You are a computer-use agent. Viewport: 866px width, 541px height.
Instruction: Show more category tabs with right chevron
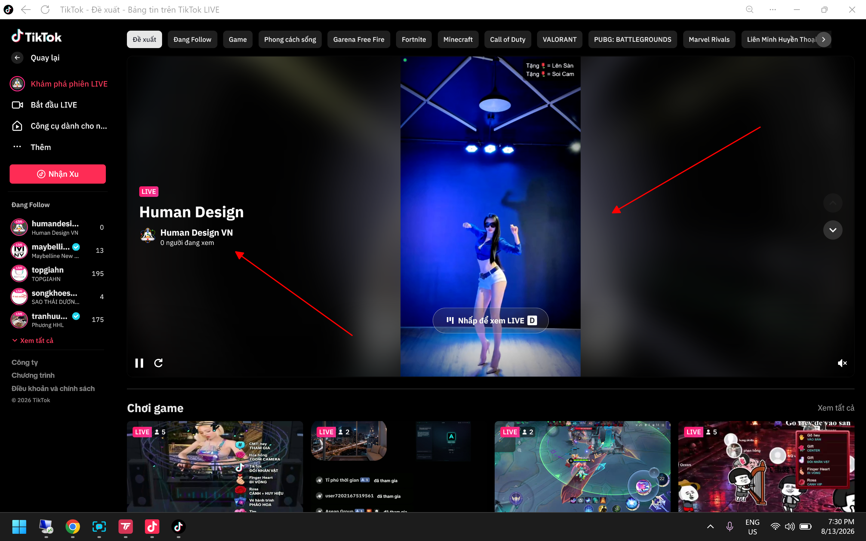pos(823,39)
